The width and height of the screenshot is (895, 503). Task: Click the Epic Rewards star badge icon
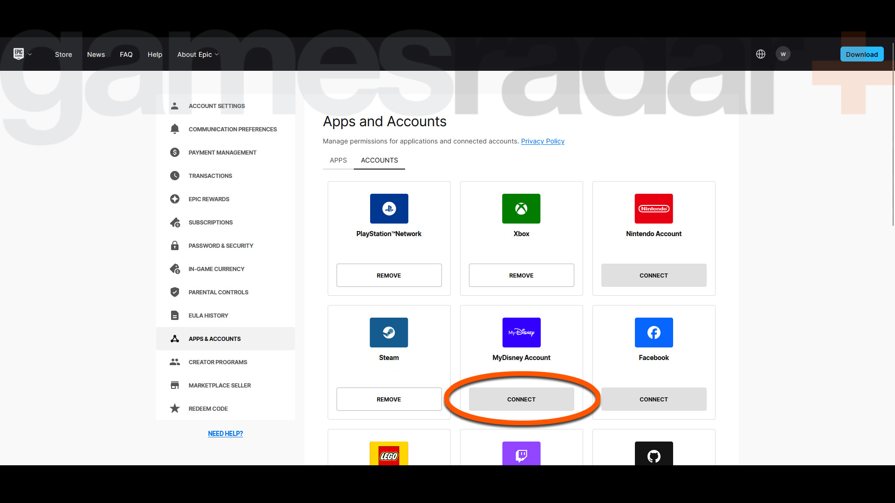pos(175,199)
